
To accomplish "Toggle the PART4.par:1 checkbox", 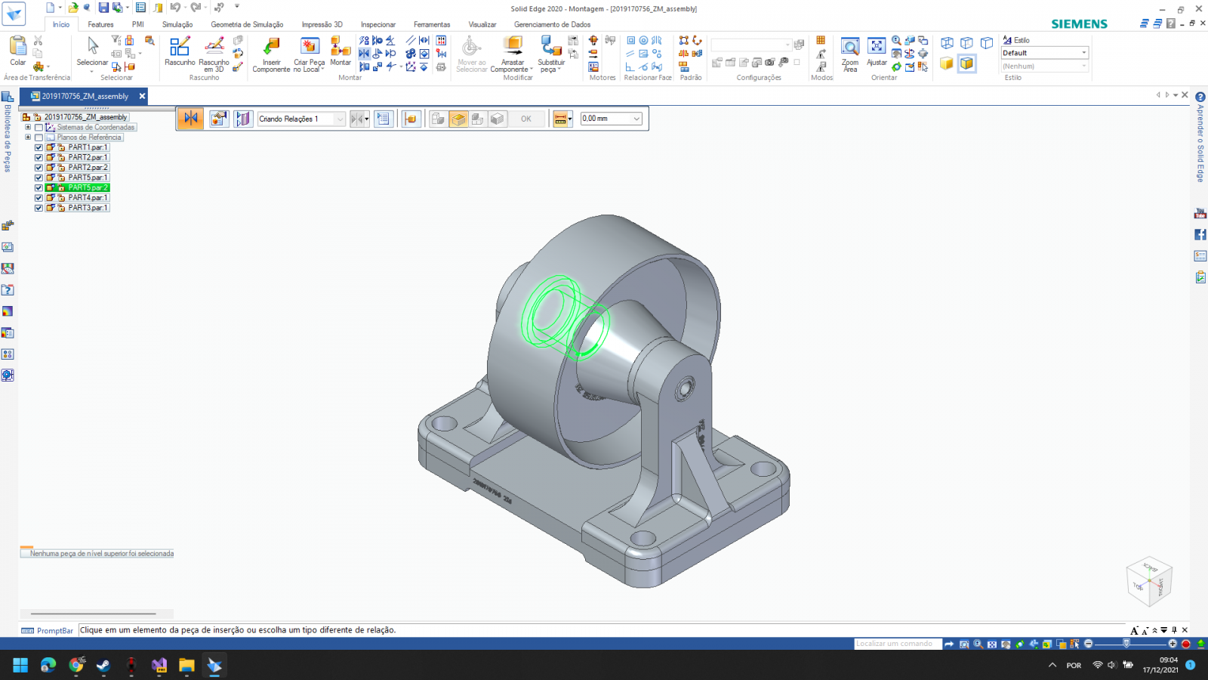I will click(x=39, y=198).
